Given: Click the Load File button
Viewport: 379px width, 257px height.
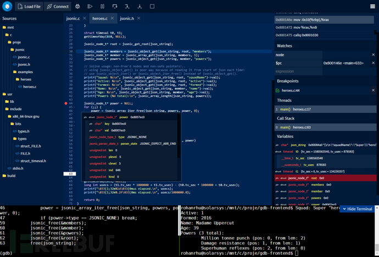Looking at the screenshot, I should [29, 7].
